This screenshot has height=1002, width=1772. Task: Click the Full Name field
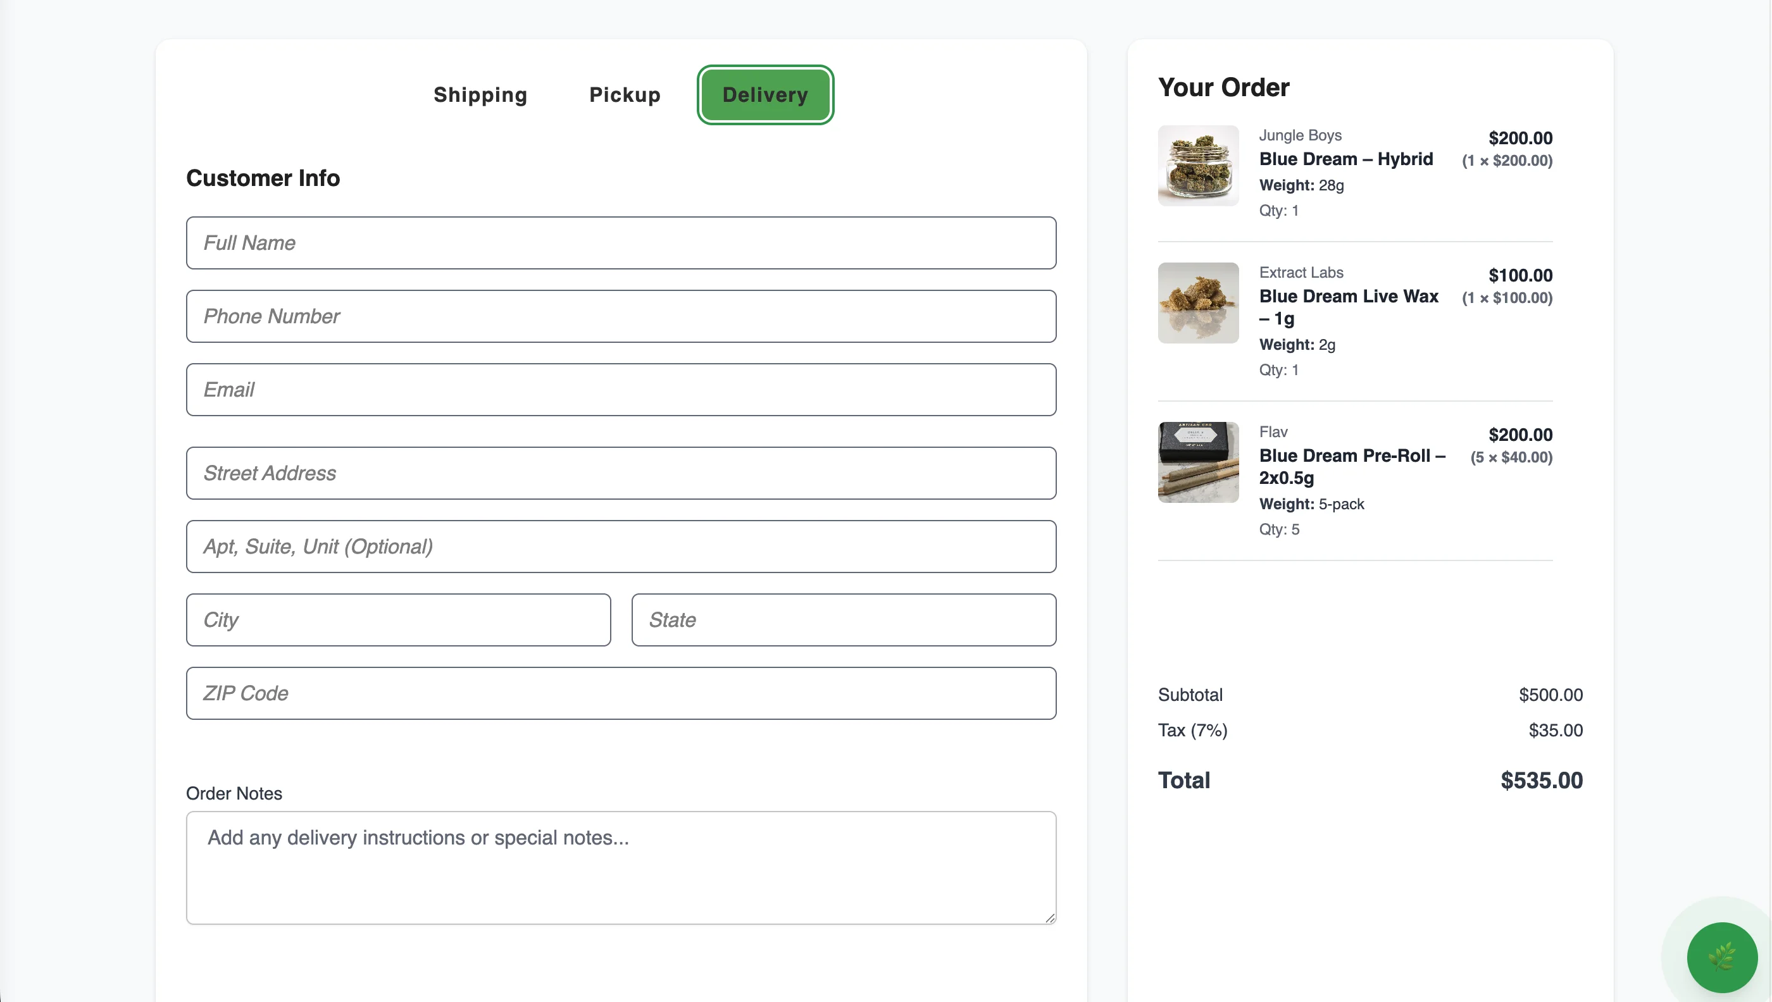pos(621,243)
